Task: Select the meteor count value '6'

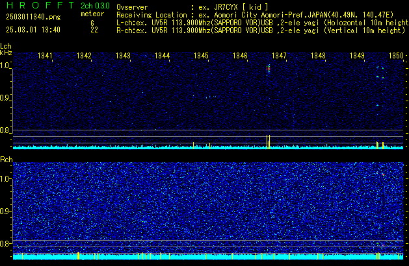Action: coord(92,23)
